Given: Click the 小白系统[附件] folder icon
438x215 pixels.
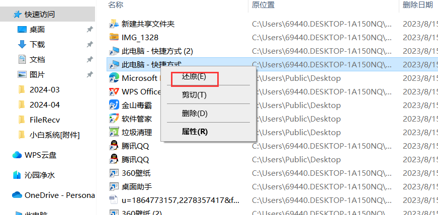Looking at the screenshot, I should point(22,135).
